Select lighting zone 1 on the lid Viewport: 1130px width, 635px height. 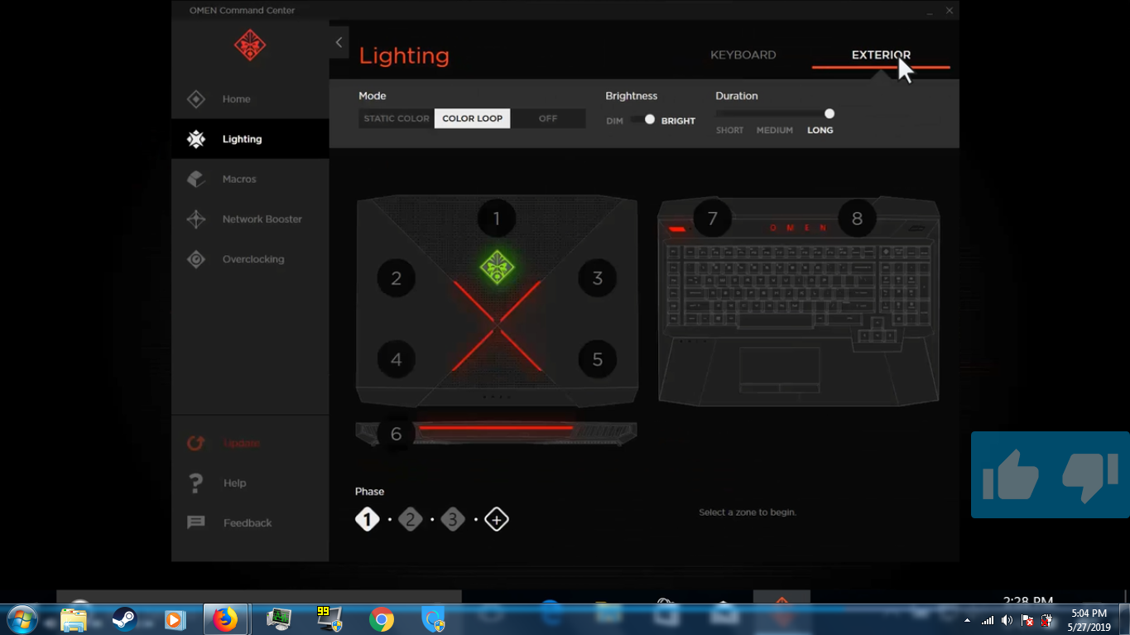tap(497, 219)
